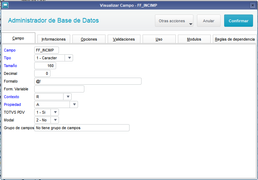Open the Modulos tab

[x=194, y=39]
